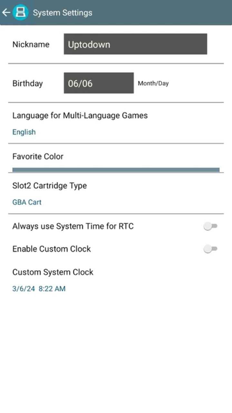Open Language for Multi-Language Games setting

80,116
